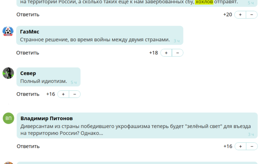This screenshot has height=164, width=260.
Task: Downvote the Север comment with minus
Action: 75,94
